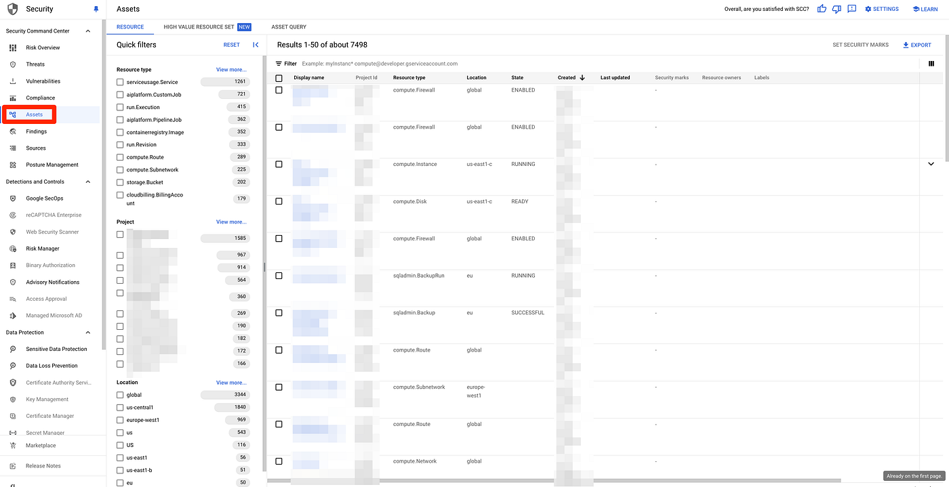This screenshot has height=487, width=949.
Task: Expand the compute.Instance row chevron
Action: click(931, 164)
